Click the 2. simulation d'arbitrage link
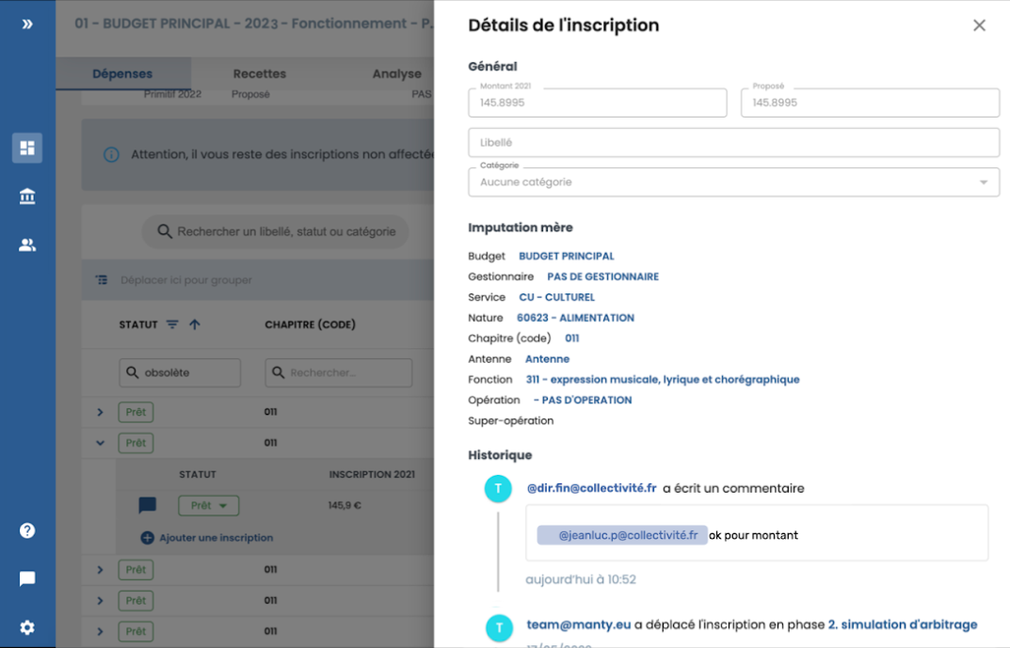Screen dimensions: 1010x648 [x=902, y=624]
